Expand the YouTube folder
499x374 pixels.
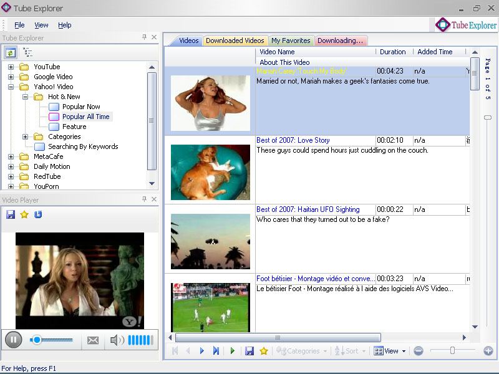point(11,67)
